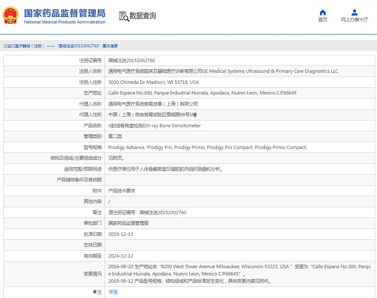Click 变更情况 row label

pyautogui.click(x=93, y=274)
